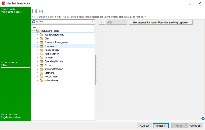Click the Weiter button
The height and width of the screenshot is (130, 205).
tap(161, 125)
